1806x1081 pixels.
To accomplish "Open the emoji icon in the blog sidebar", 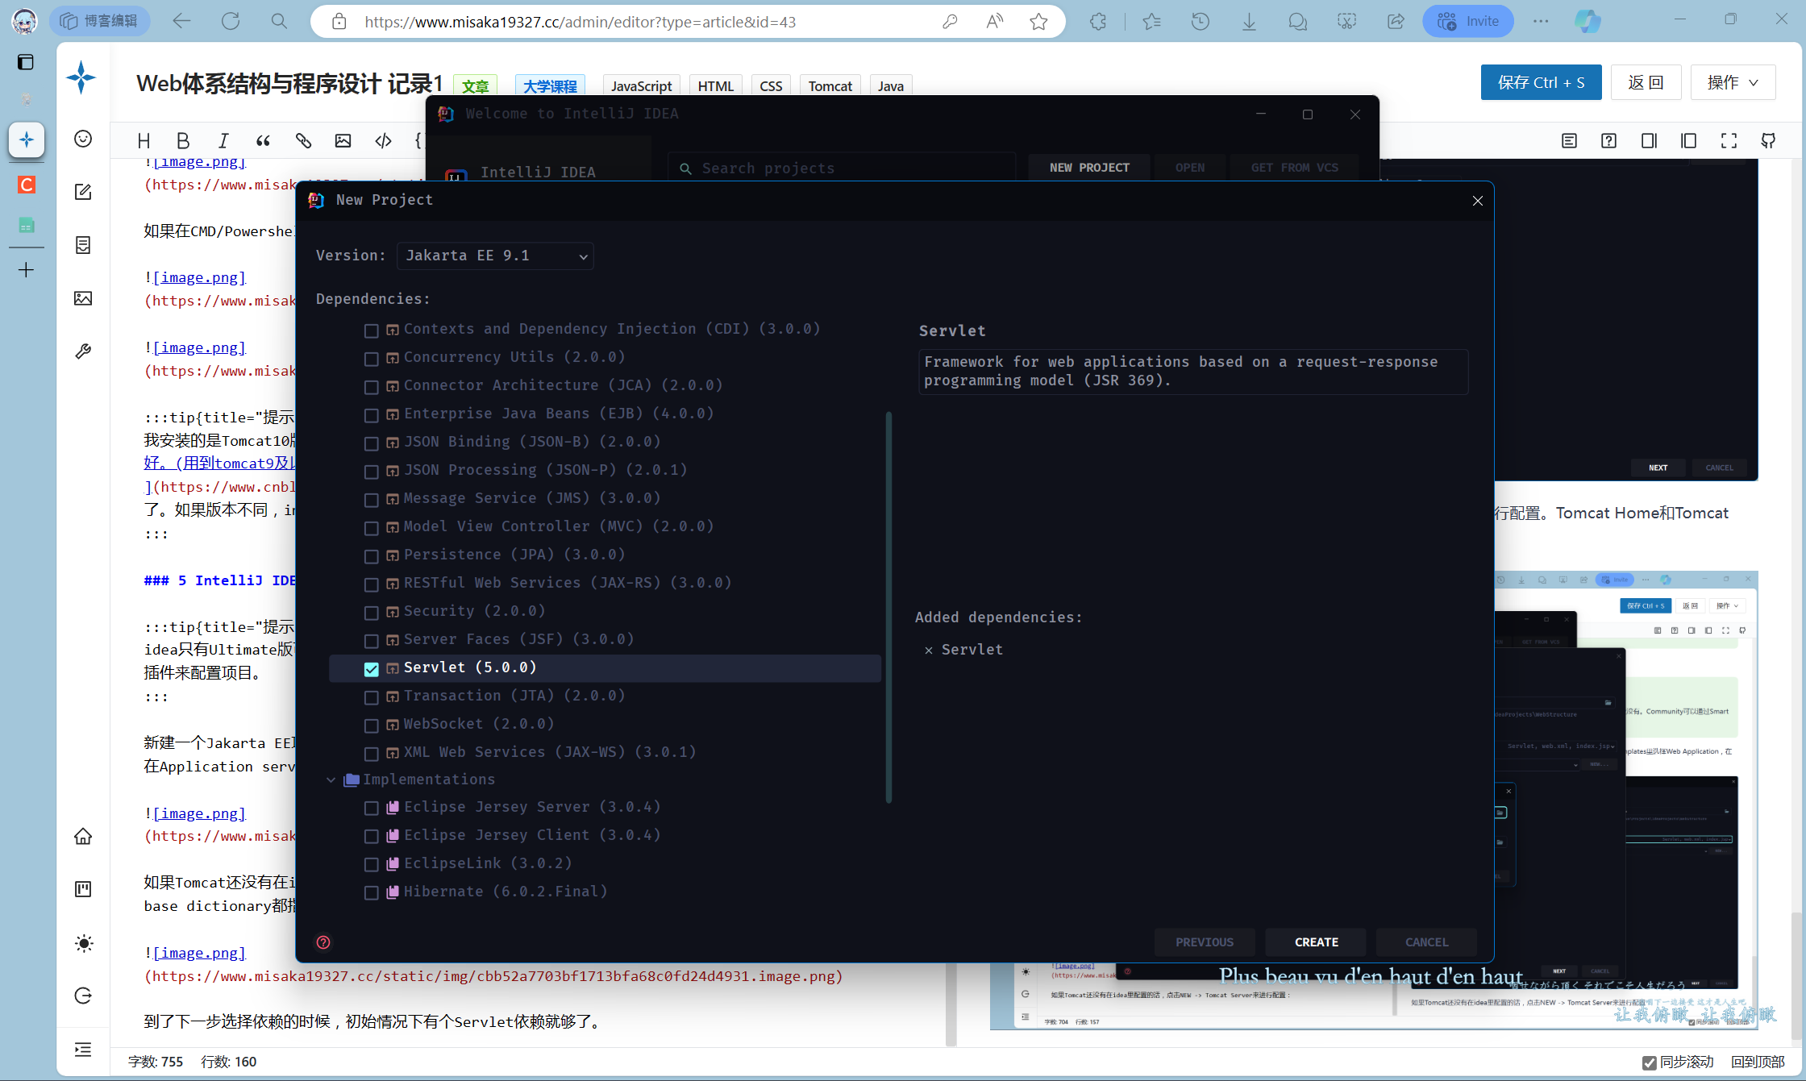I will pos(83,139).
